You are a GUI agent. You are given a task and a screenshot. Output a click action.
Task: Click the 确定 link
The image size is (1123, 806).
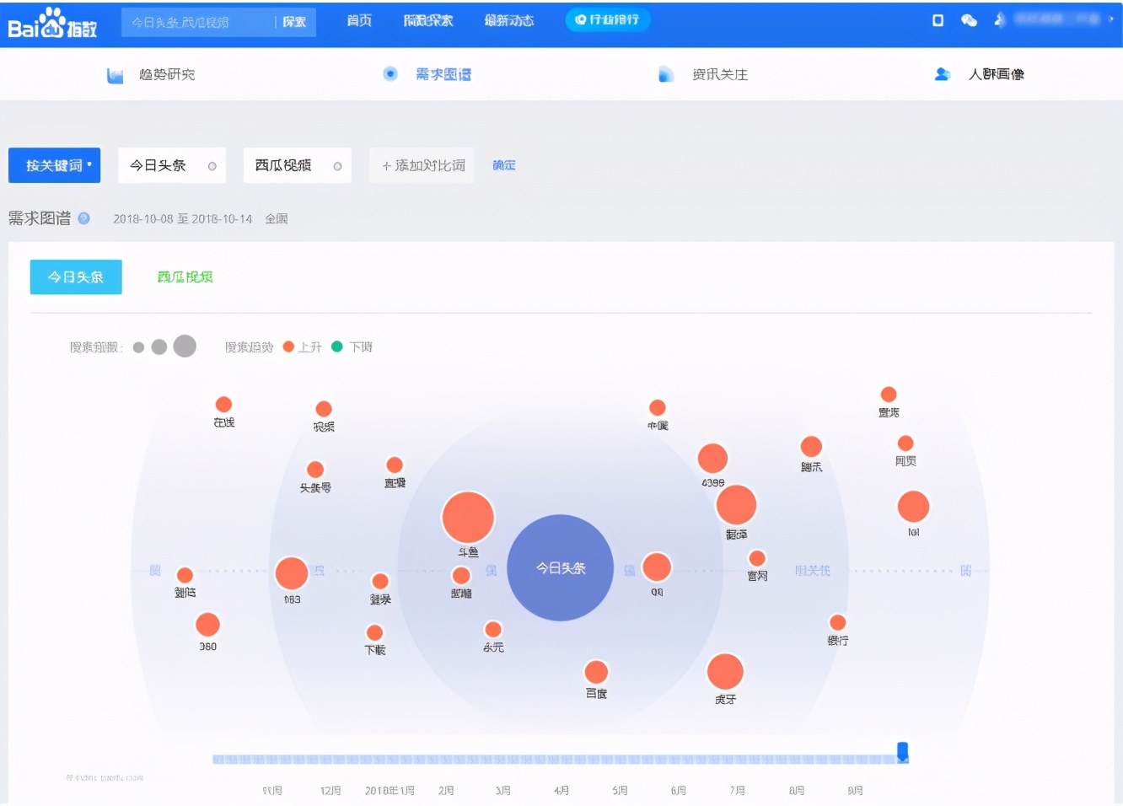[504, 165]
